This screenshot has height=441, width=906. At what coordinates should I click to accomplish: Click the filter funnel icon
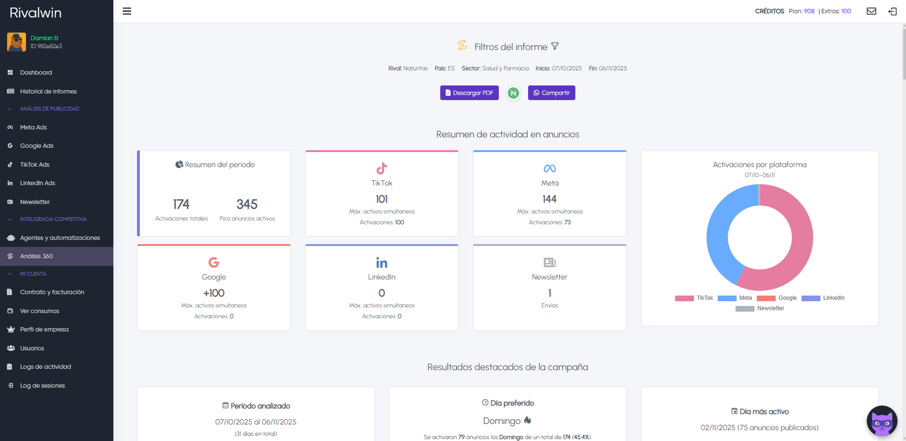point(555,46)
